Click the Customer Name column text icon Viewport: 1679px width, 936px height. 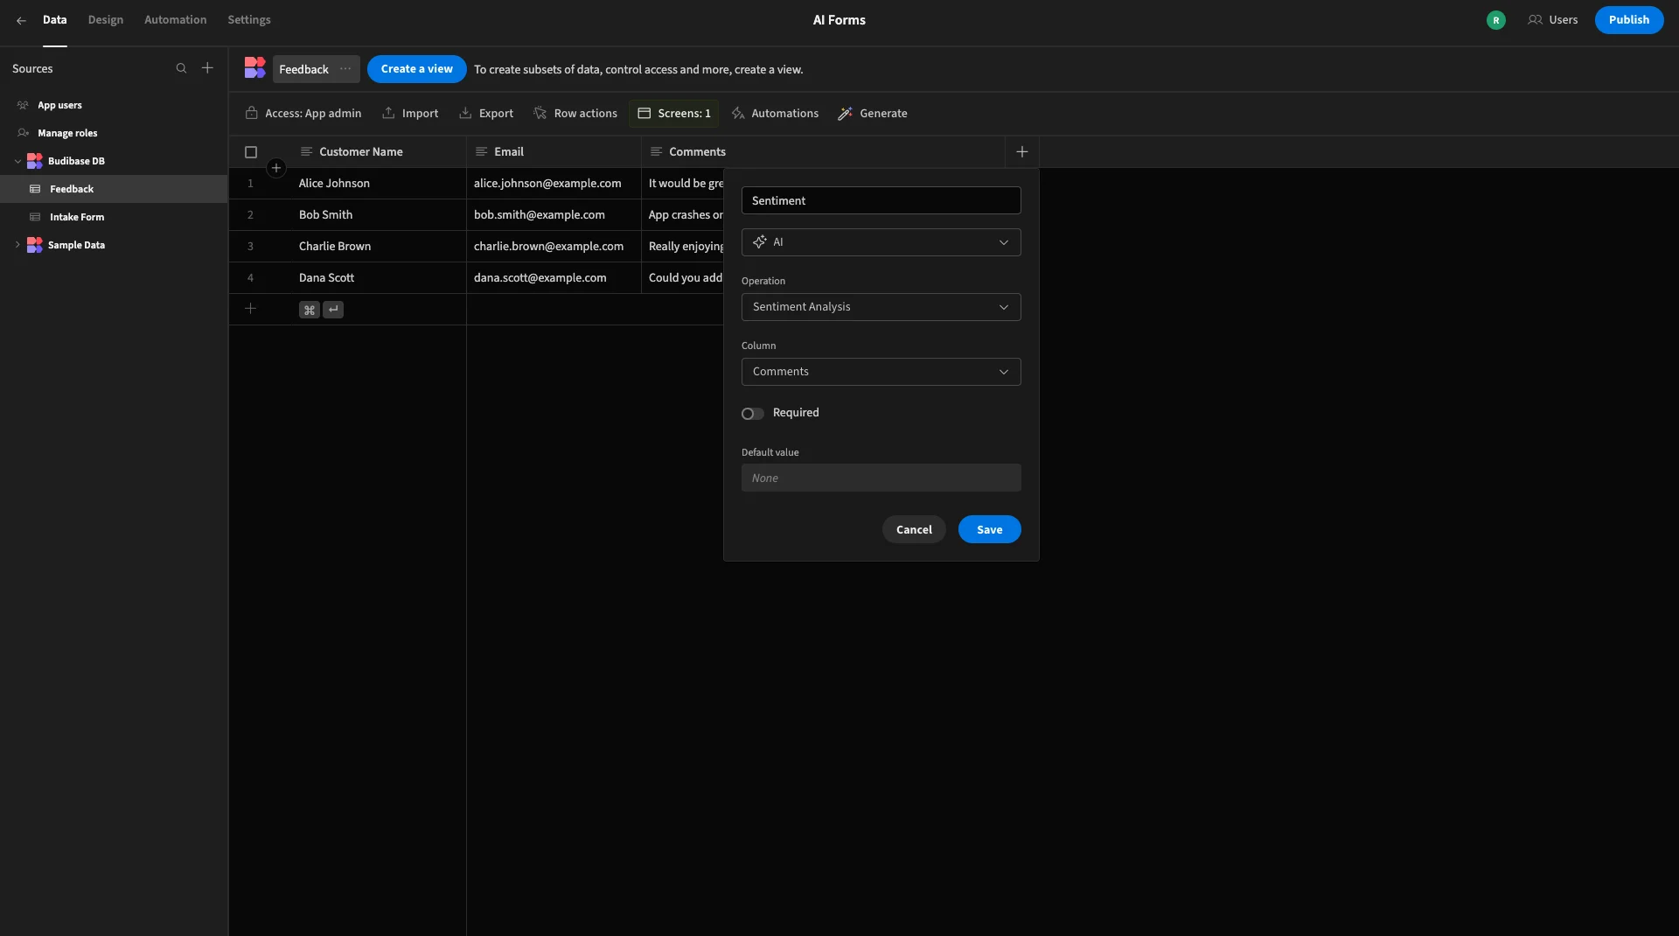pyautogui.click(x=306, y=151)
